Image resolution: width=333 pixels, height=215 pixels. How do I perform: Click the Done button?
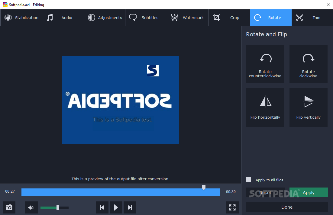click(x=287, y=207)
